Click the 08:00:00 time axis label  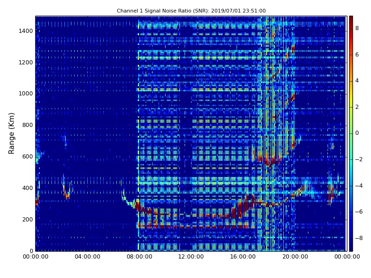click(140, 257)
